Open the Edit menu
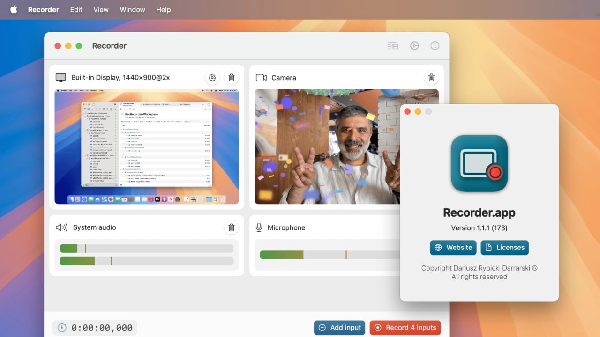This screenshot has width=600, height=337. pyautogui.click(x=76, y=10)
